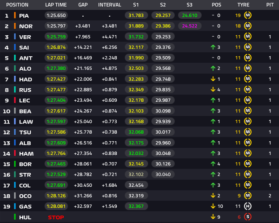
Task: Click the green up arrow in LEC's row
Action: [x=213, y=100]
